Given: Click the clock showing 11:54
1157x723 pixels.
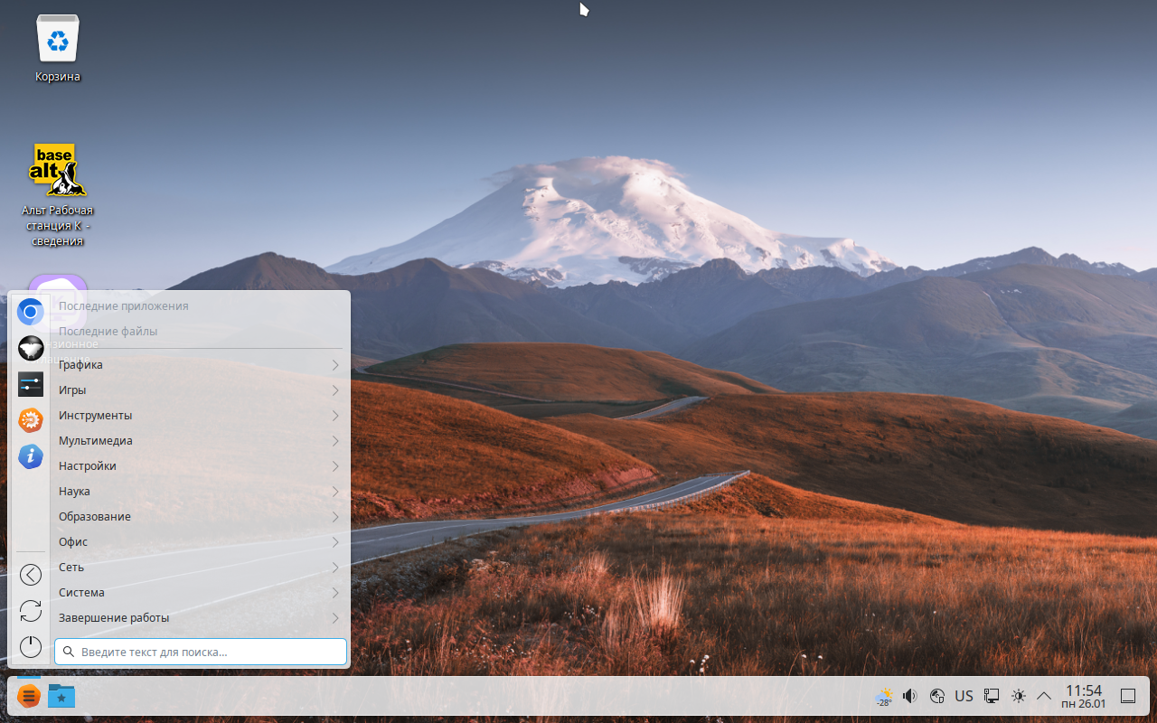Looking at the screenshot, I should (1083, 696).
